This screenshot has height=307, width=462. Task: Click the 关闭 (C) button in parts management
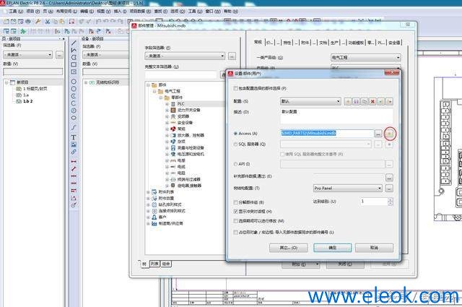345,264
